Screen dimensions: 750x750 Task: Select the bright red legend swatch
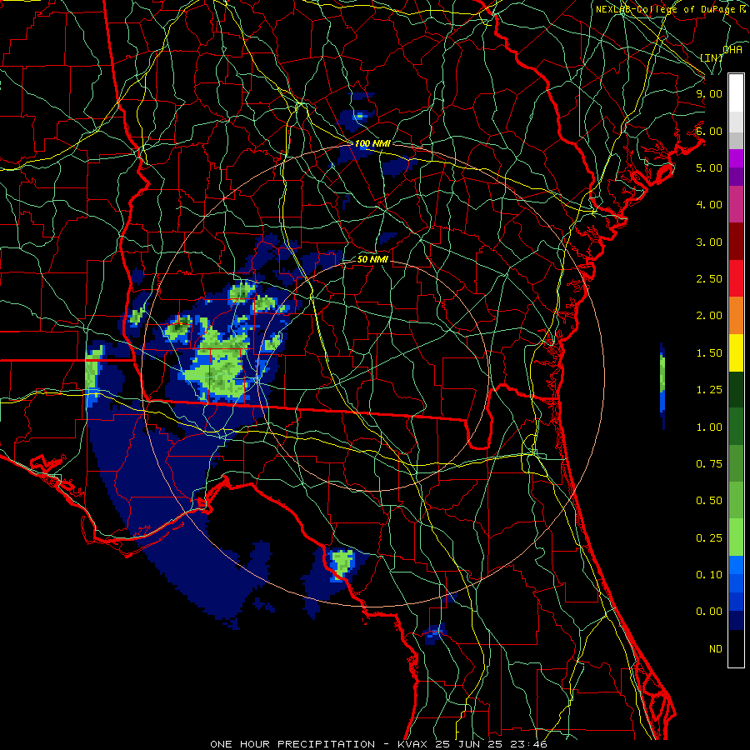pos(736,278)
